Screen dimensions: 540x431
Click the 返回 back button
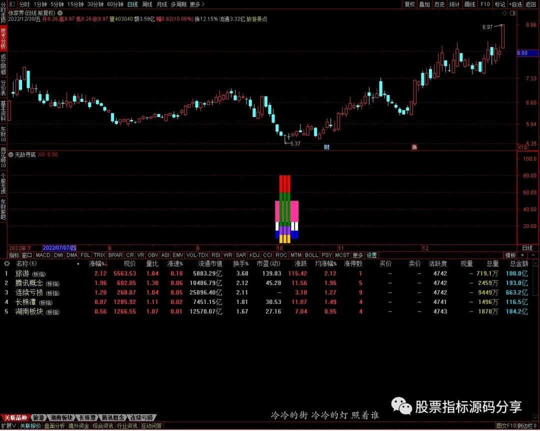point(530,4)
